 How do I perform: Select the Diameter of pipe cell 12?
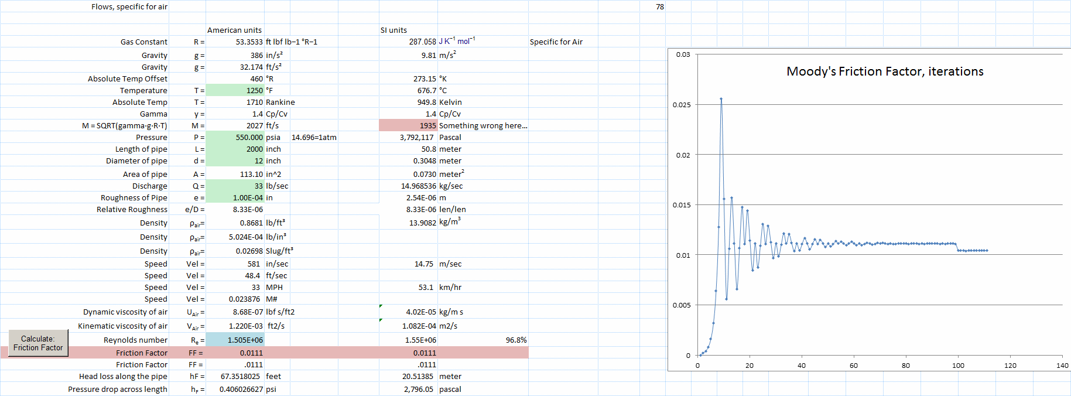235,161
